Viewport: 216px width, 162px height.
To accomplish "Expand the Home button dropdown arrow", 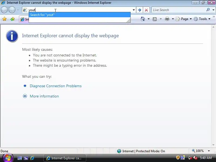I will click(x=148, y=19).
